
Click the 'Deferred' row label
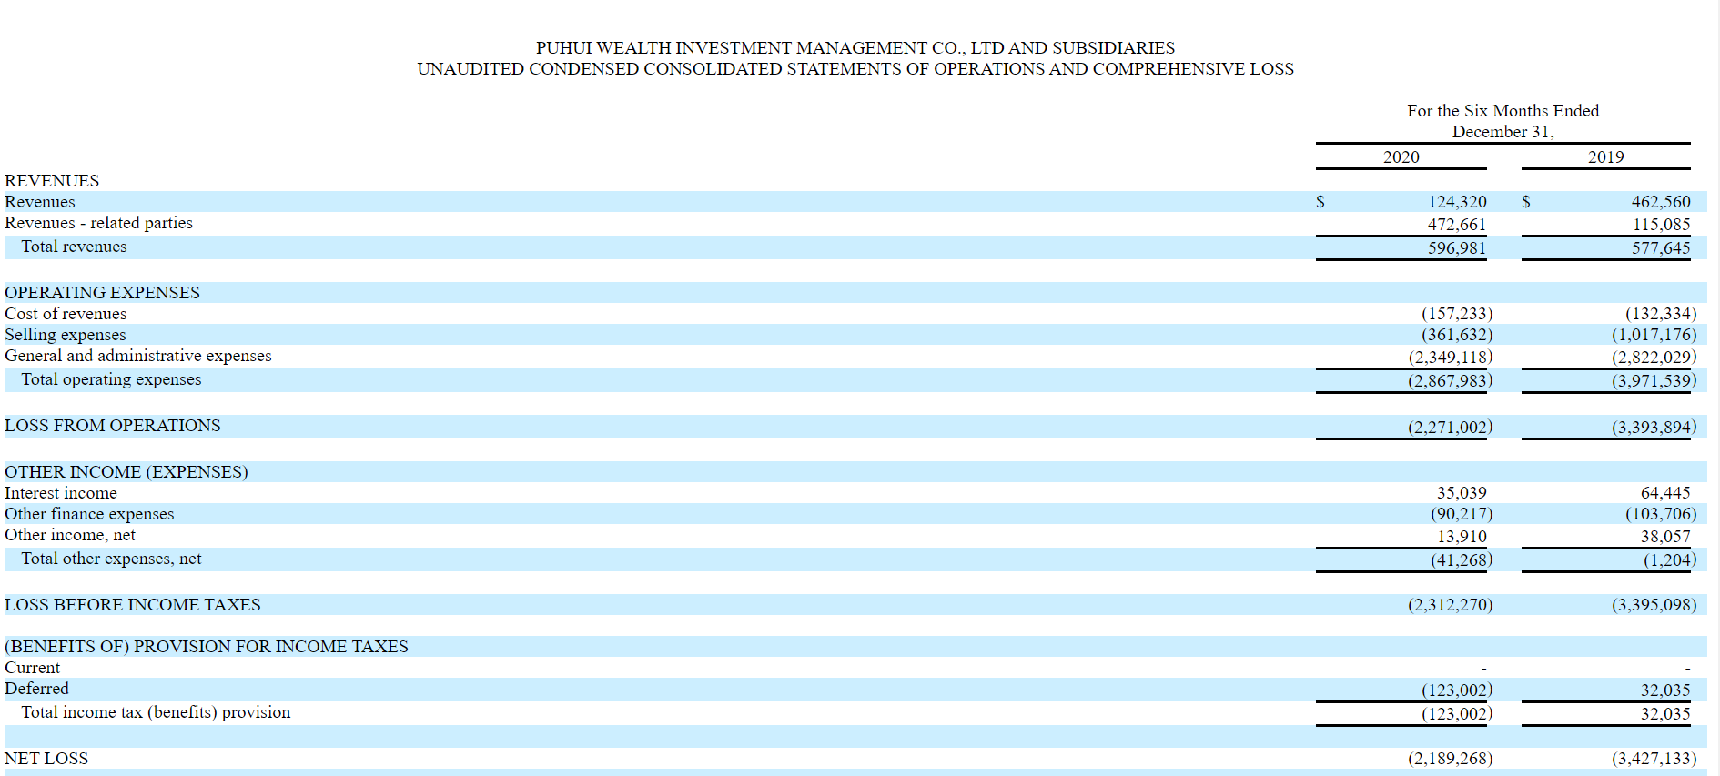click(36, 689)
